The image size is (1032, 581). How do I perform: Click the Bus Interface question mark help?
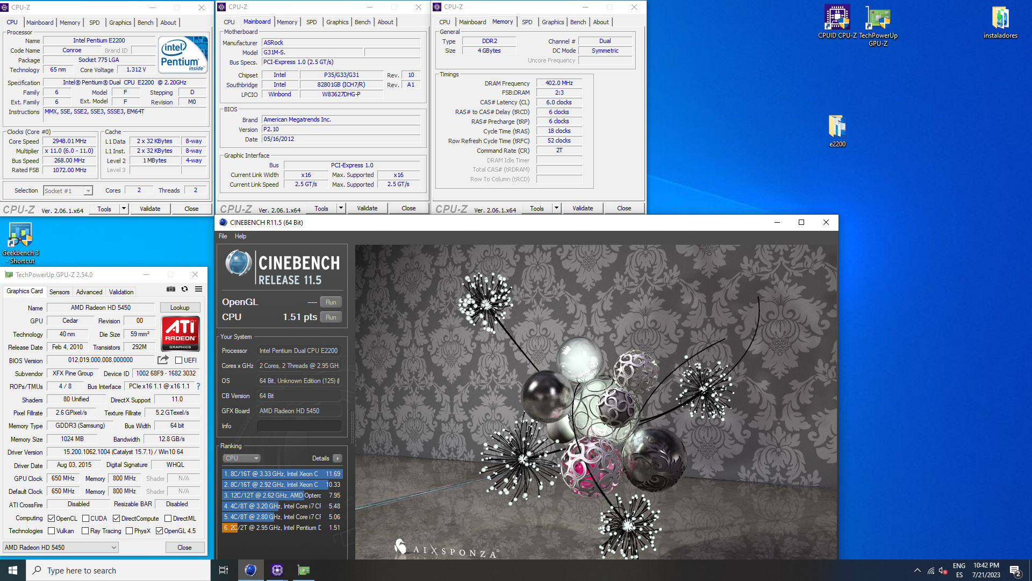click(198, 386)
